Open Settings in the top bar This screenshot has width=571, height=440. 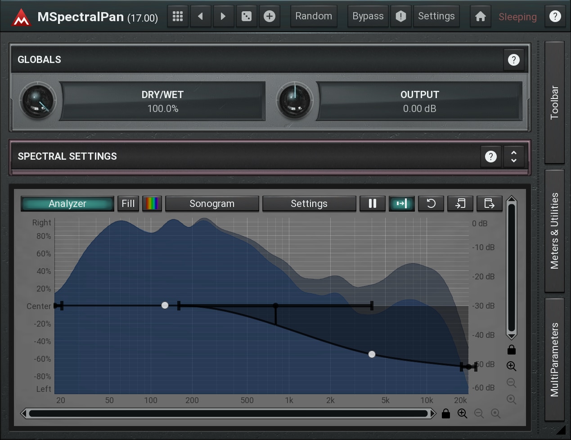[x=436, y=17]
